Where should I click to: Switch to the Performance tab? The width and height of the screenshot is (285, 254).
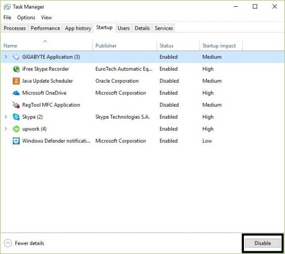(x=45, y=28)
